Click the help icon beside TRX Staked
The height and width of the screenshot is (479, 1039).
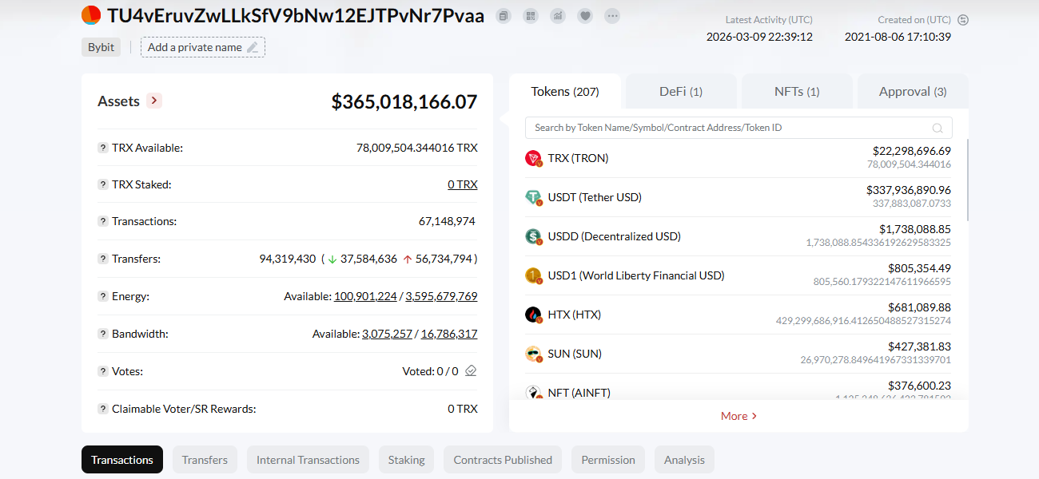click(x=103, y=184)
